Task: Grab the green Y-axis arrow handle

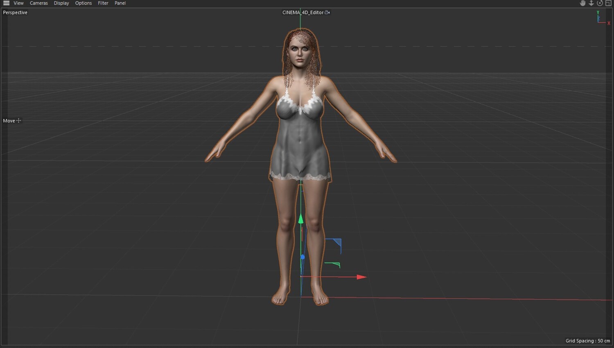Action: (x=301, y=219)
